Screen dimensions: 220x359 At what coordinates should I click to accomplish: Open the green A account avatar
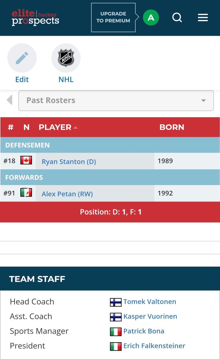pyautogui.click(x=151, y=18)
